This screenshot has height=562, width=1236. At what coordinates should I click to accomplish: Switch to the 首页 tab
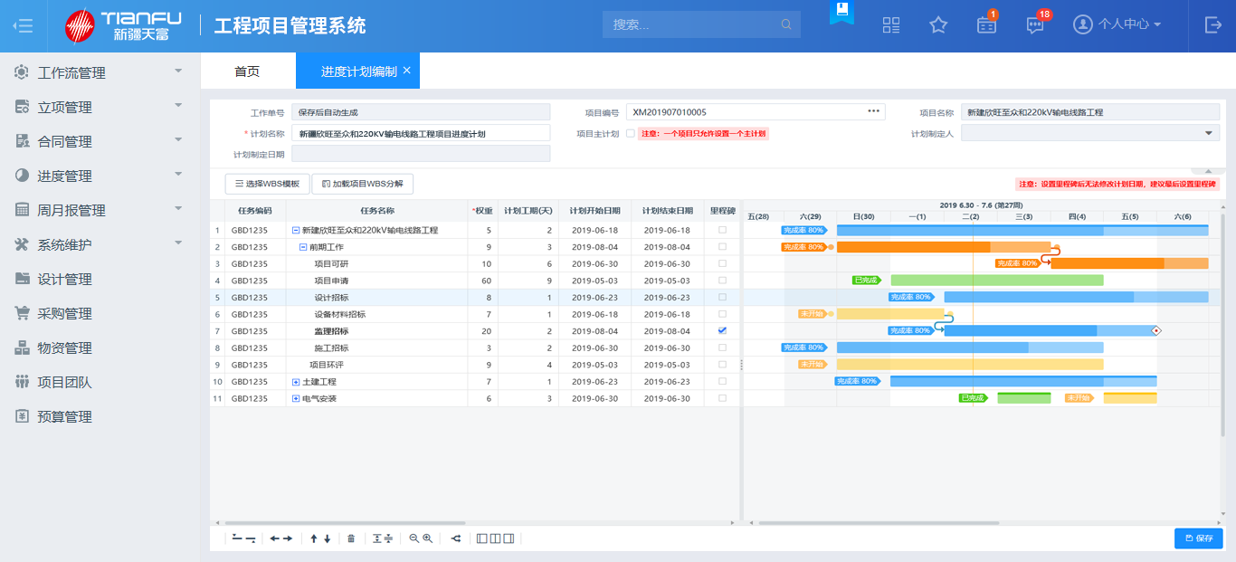click(x=247, y=71)
